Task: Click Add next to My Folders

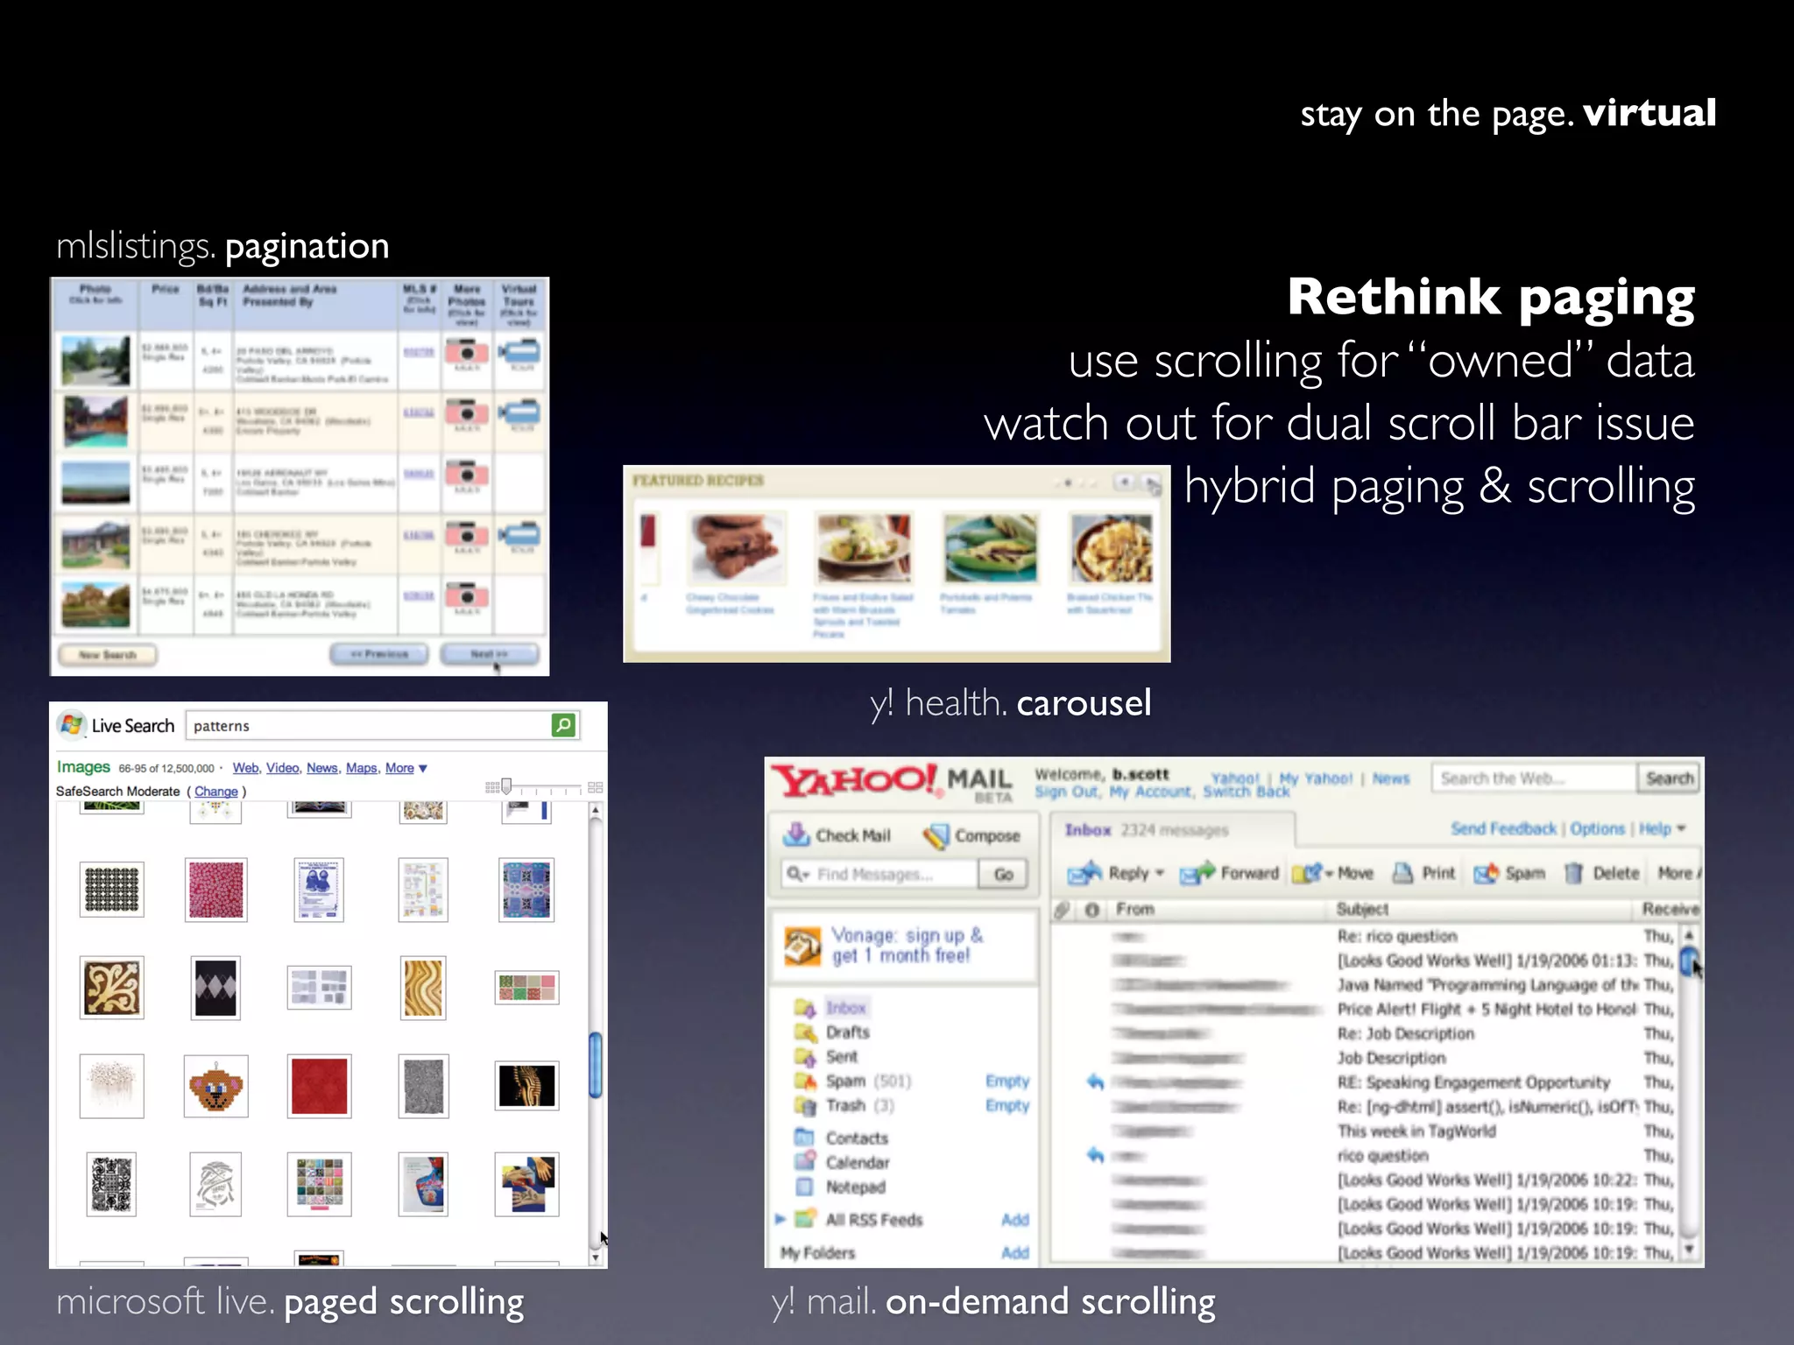Action: 1014,1253
